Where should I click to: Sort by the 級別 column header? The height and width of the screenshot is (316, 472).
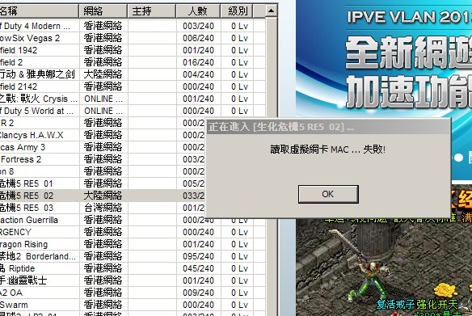(x=237, y=11)
